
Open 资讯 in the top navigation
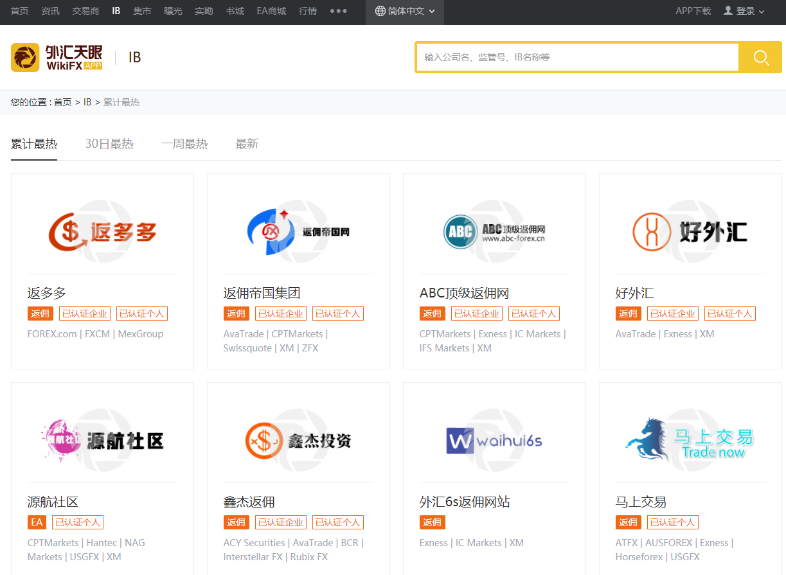click(x=50, y=11)
